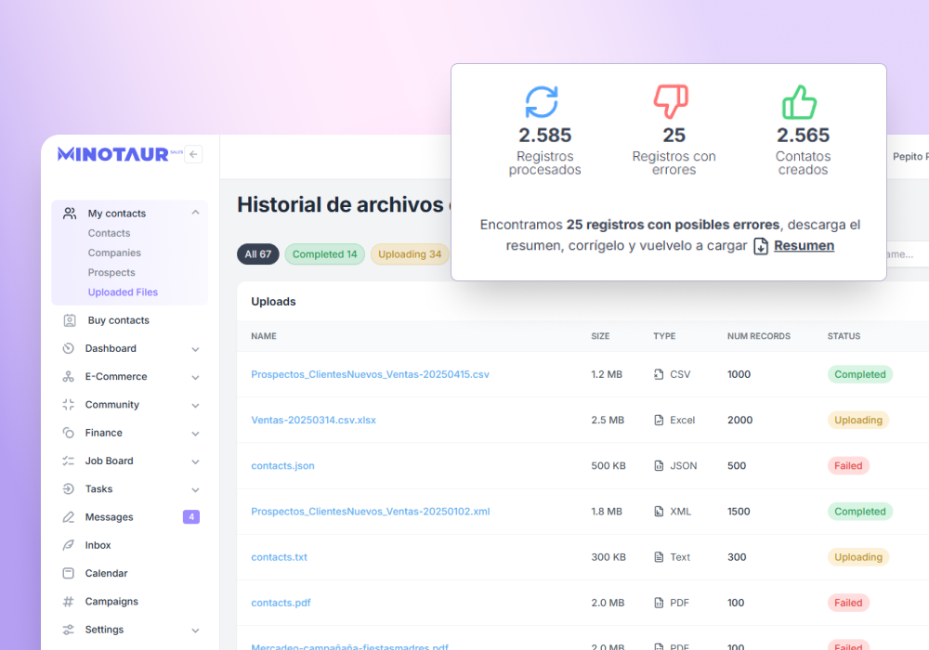Click the Messages badge showing 4

191,517
